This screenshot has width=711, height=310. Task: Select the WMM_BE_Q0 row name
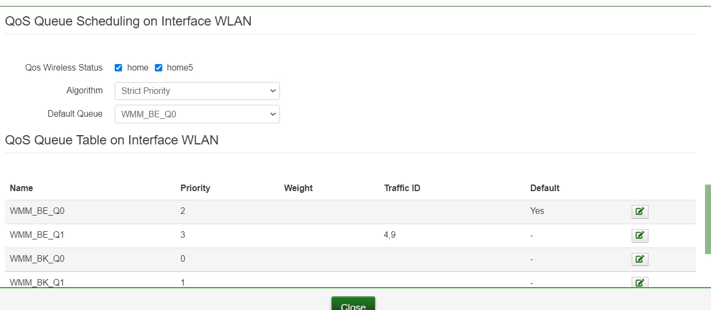tap(37, 211)
